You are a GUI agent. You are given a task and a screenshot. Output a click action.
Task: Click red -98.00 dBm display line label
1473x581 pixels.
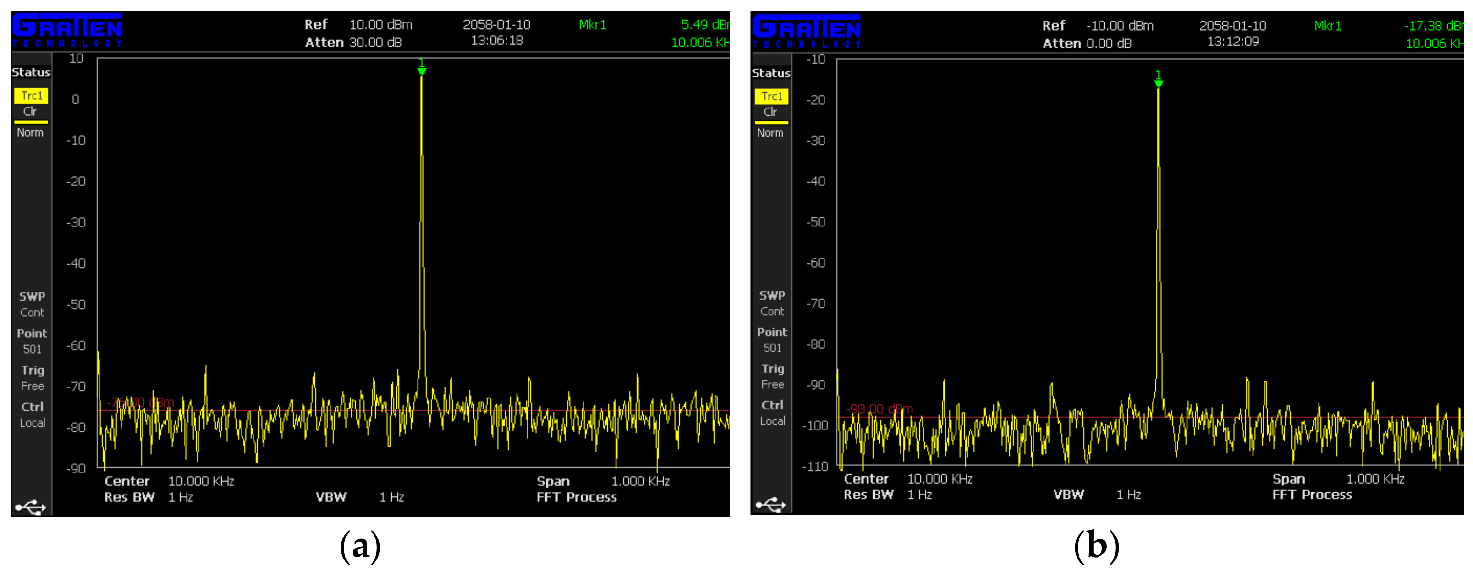pyautogui.click(x=879, y=409)
